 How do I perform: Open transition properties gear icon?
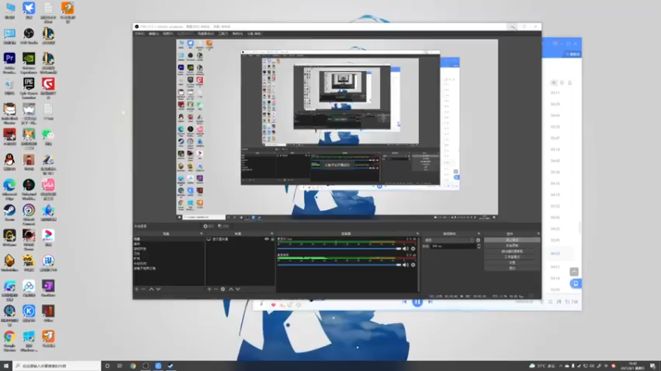[x=478, y=240]
